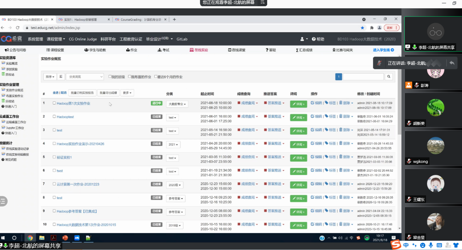Tick checkbox for twst row
This screenshot has height=250, width=462.
click(54, 171)
